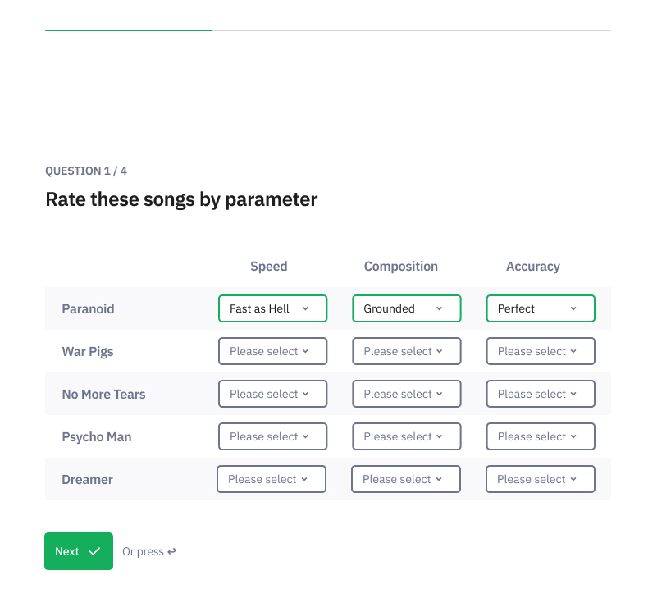This screenshot has height=607, width=648.
Task: Open Paranoid Composition dropdown showing Grounded
Action: pos(406,308)
